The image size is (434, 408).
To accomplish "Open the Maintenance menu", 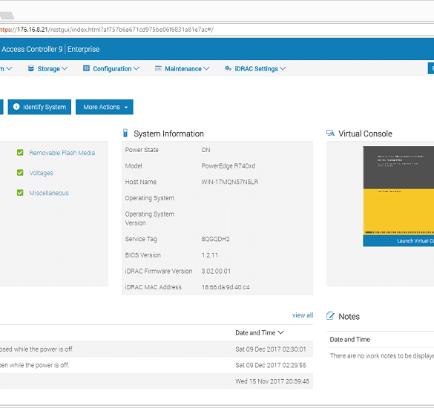I will coord(183,69).
